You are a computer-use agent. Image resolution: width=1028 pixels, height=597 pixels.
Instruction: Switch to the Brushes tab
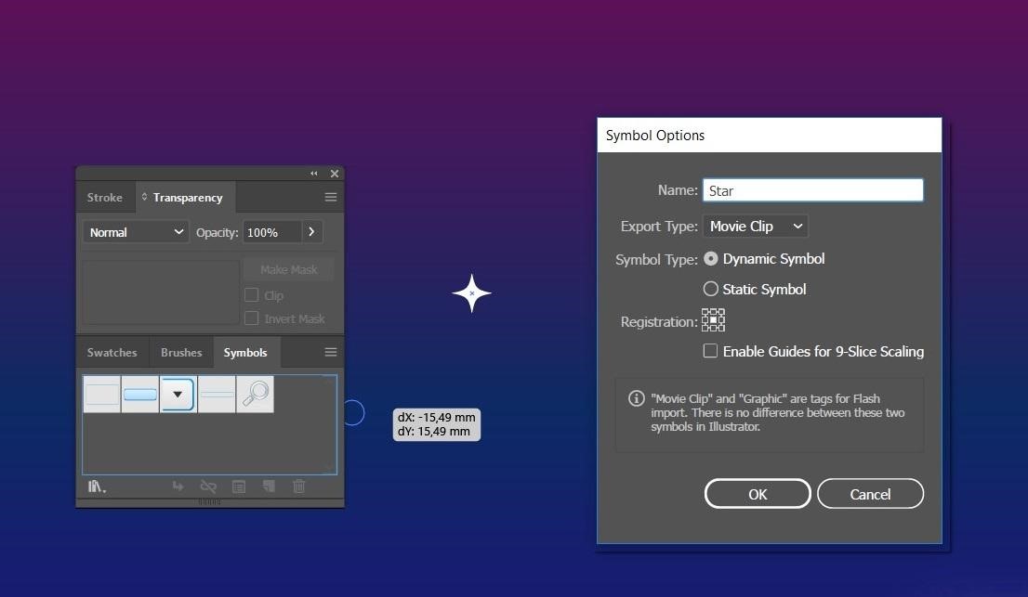tap(181, 353)
